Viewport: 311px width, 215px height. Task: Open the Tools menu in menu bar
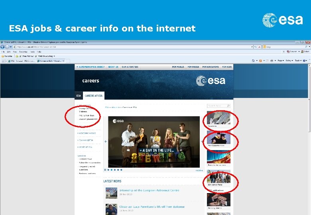coord(33,52)
